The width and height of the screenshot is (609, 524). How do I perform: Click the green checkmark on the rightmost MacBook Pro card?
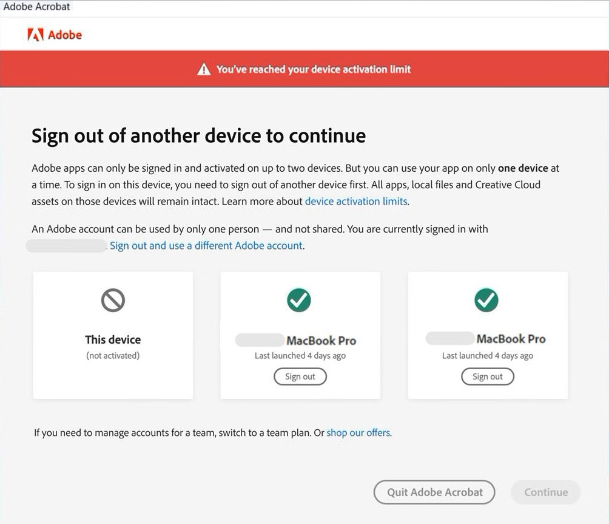point(486,300)
